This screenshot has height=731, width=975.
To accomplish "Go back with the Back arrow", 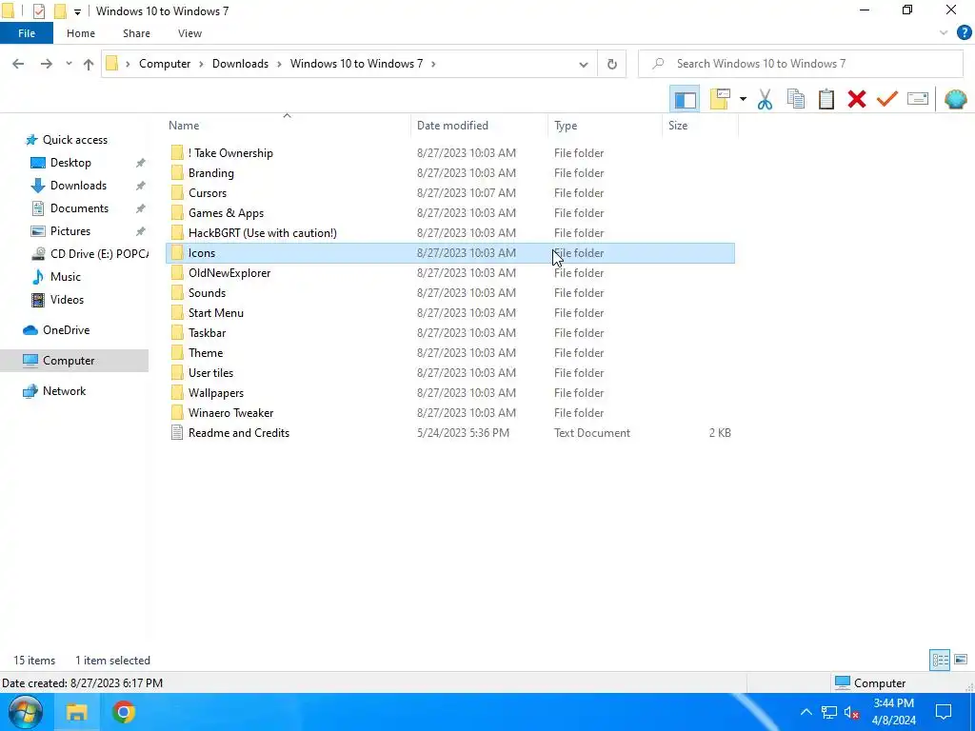I will pos(18,64).
